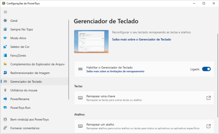Click the Ligado status label
Viewport: 219px width, 134px height.
coord(195,69)
